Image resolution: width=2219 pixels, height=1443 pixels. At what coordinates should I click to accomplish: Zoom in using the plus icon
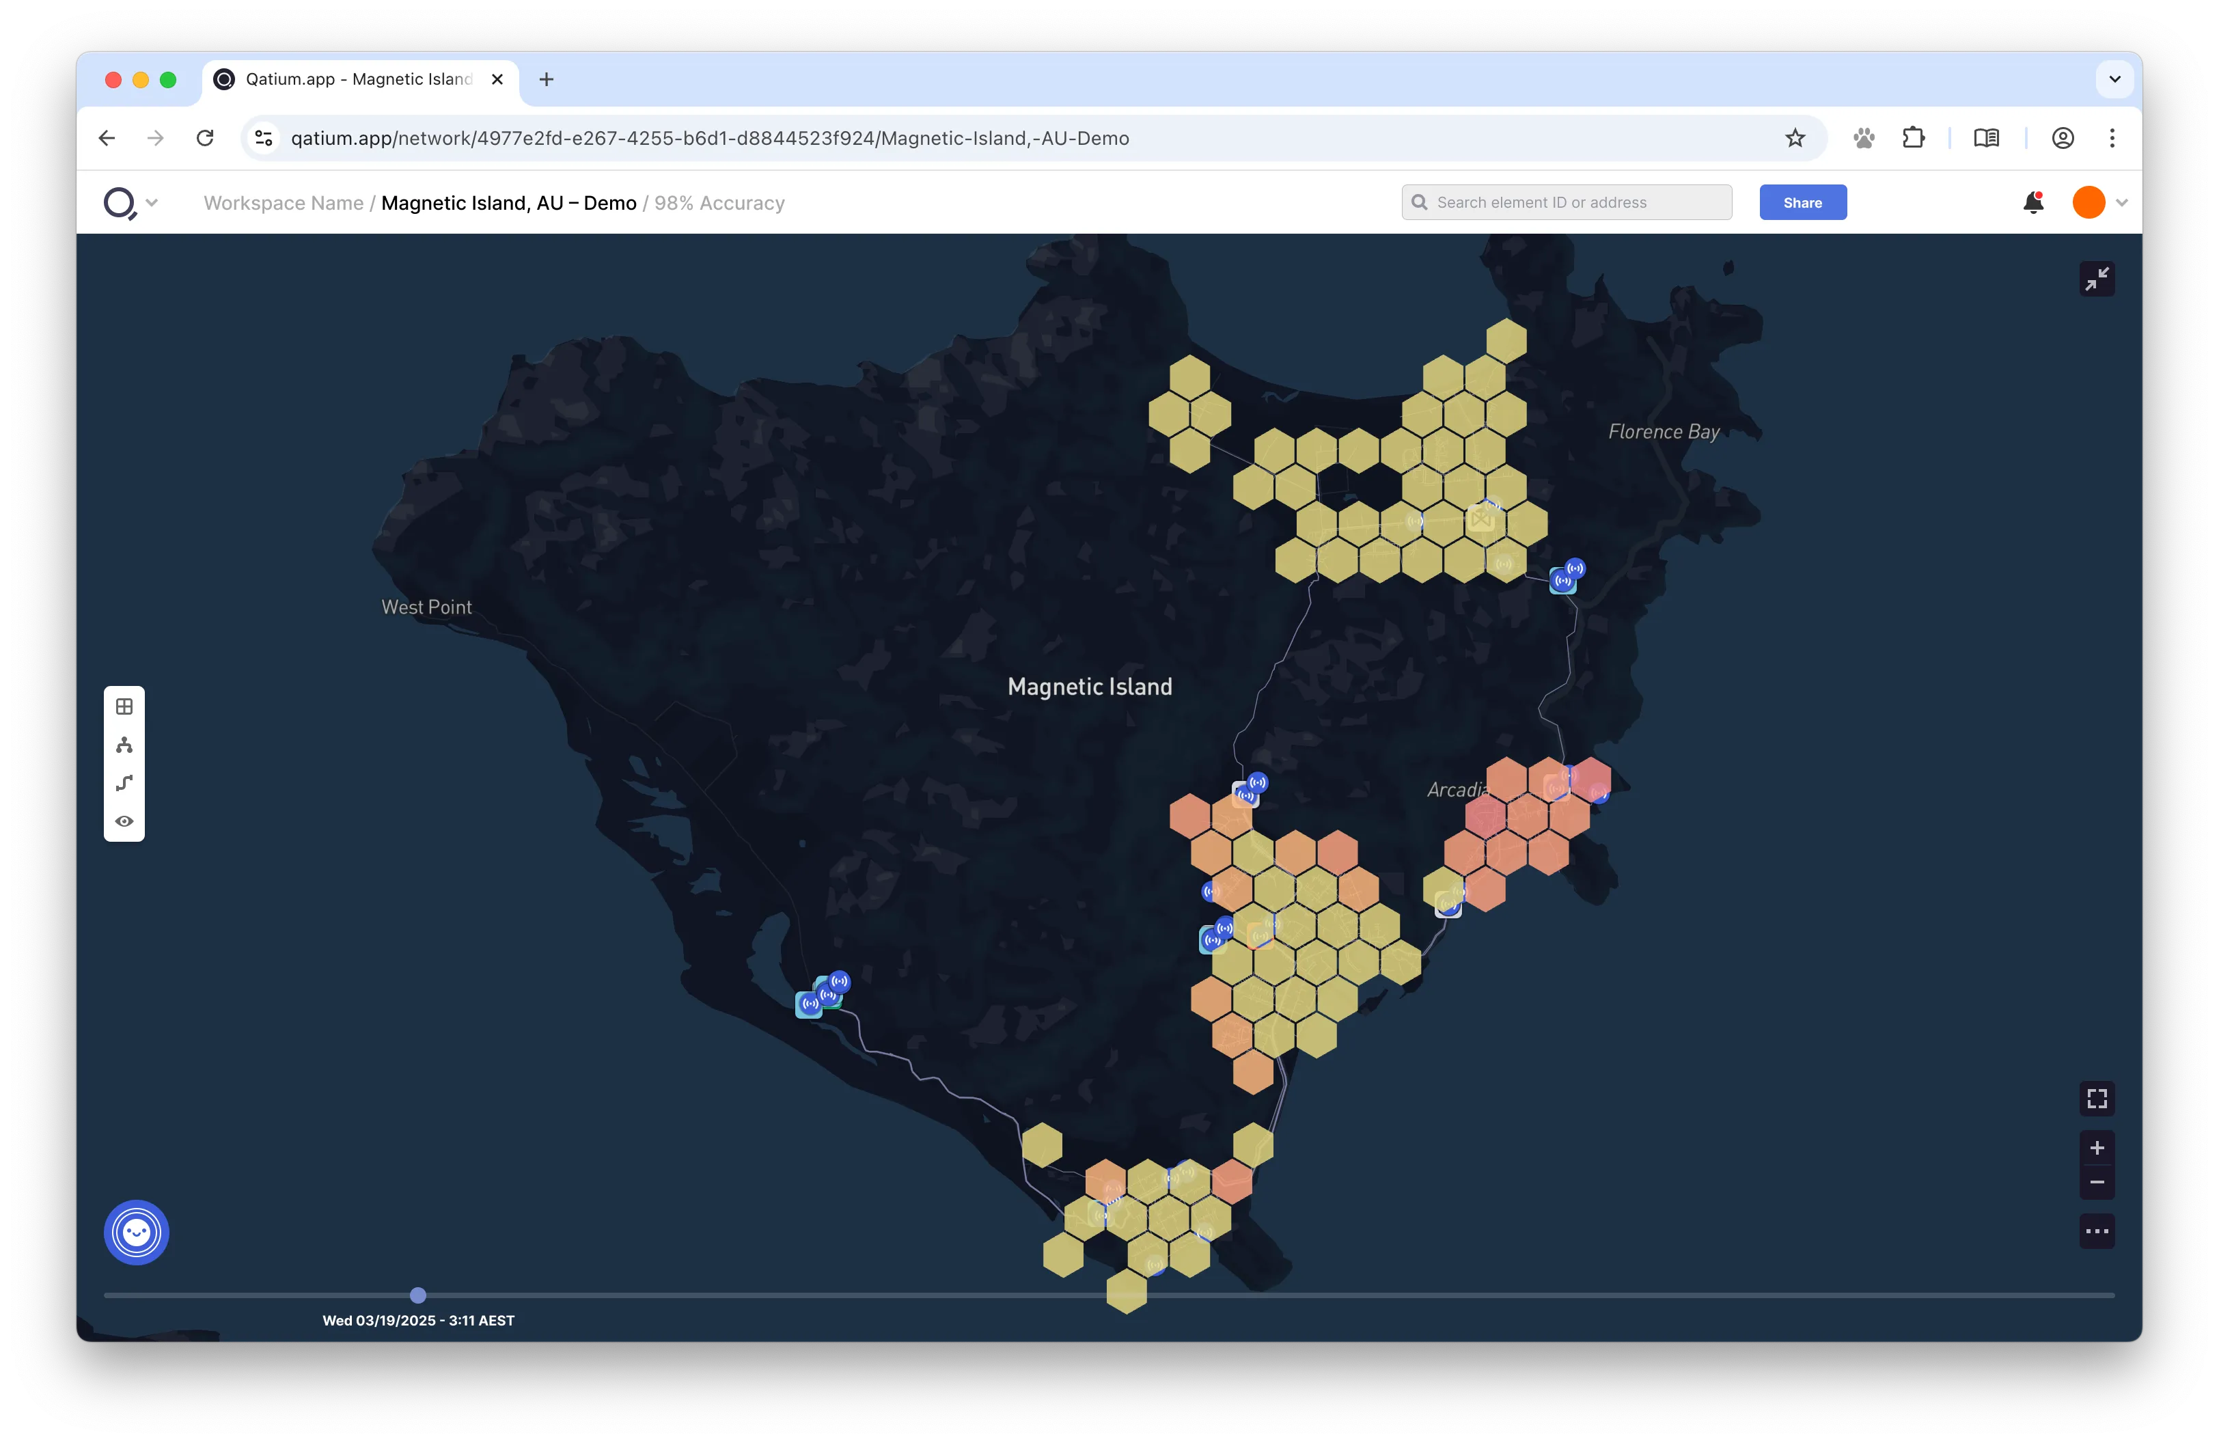tap(2097, 1148)
